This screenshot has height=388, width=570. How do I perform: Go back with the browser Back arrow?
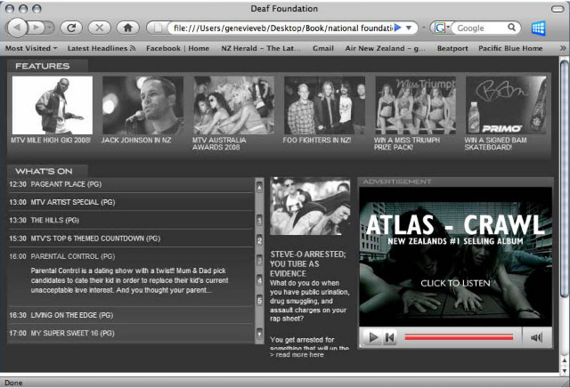pos(17,28)
